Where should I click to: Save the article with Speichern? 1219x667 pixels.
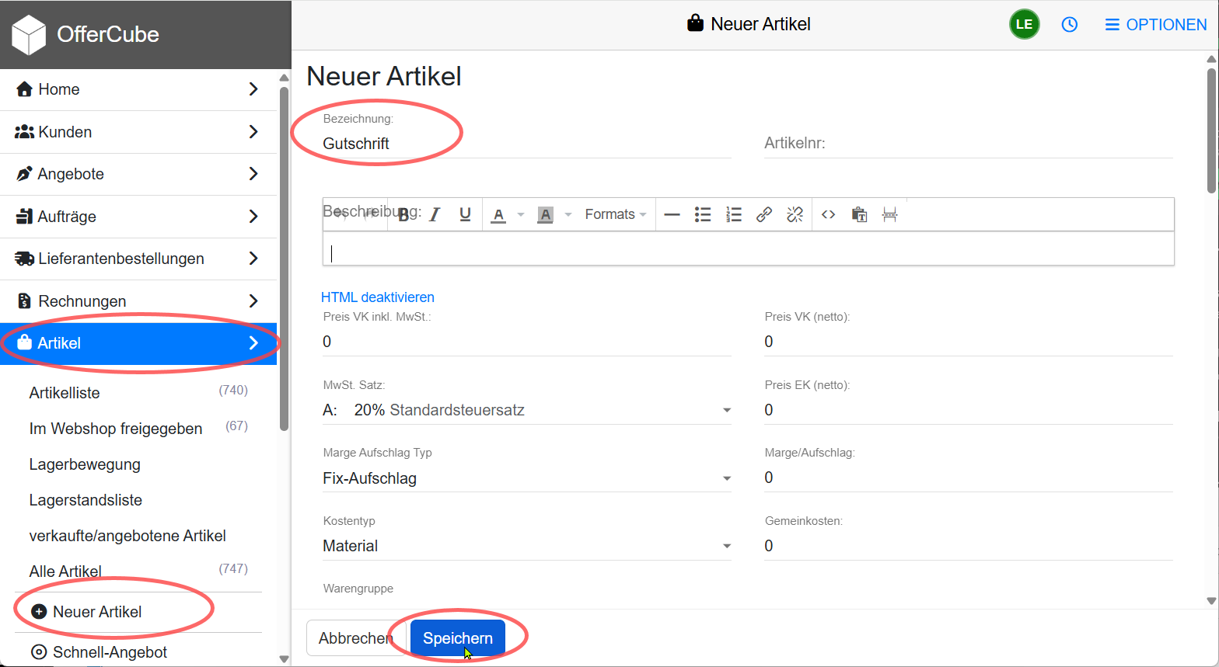click(x=458, y=638)
